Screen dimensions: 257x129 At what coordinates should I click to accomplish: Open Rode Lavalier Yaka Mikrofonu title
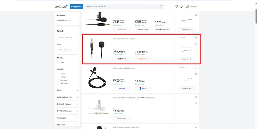124,68
